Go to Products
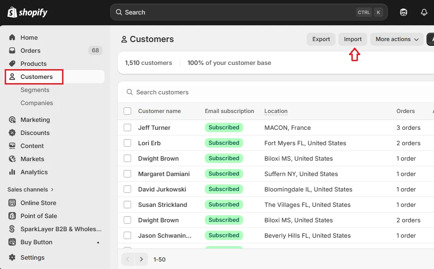The image size is (434, 269). 33,64
